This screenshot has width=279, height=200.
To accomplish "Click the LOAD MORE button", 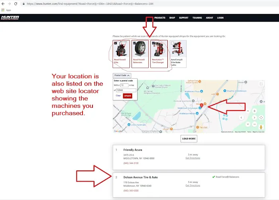I will point(189,139).
